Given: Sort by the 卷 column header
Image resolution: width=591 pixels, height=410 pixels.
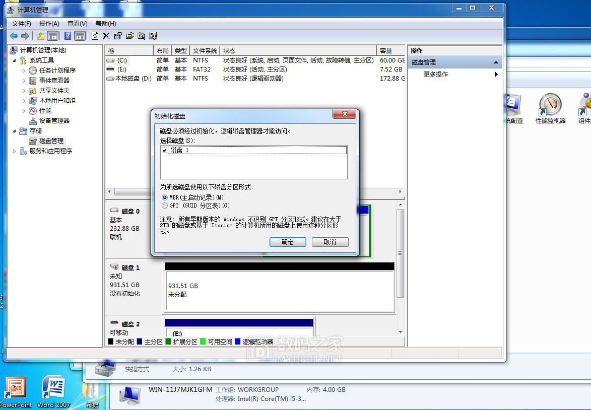Looking at the screenshot, I should 129,50.
